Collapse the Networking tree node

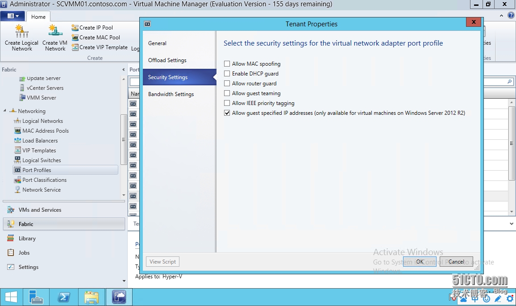[x=4, y=111]
